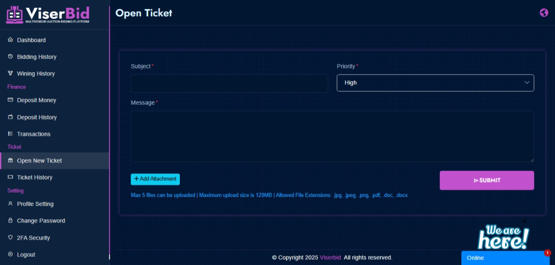Click inside the Message text area

332,137
